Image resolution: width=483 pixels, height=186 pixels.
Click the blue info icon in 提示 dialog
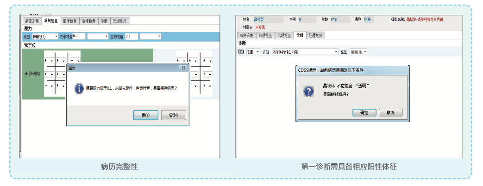click(79, 87)
